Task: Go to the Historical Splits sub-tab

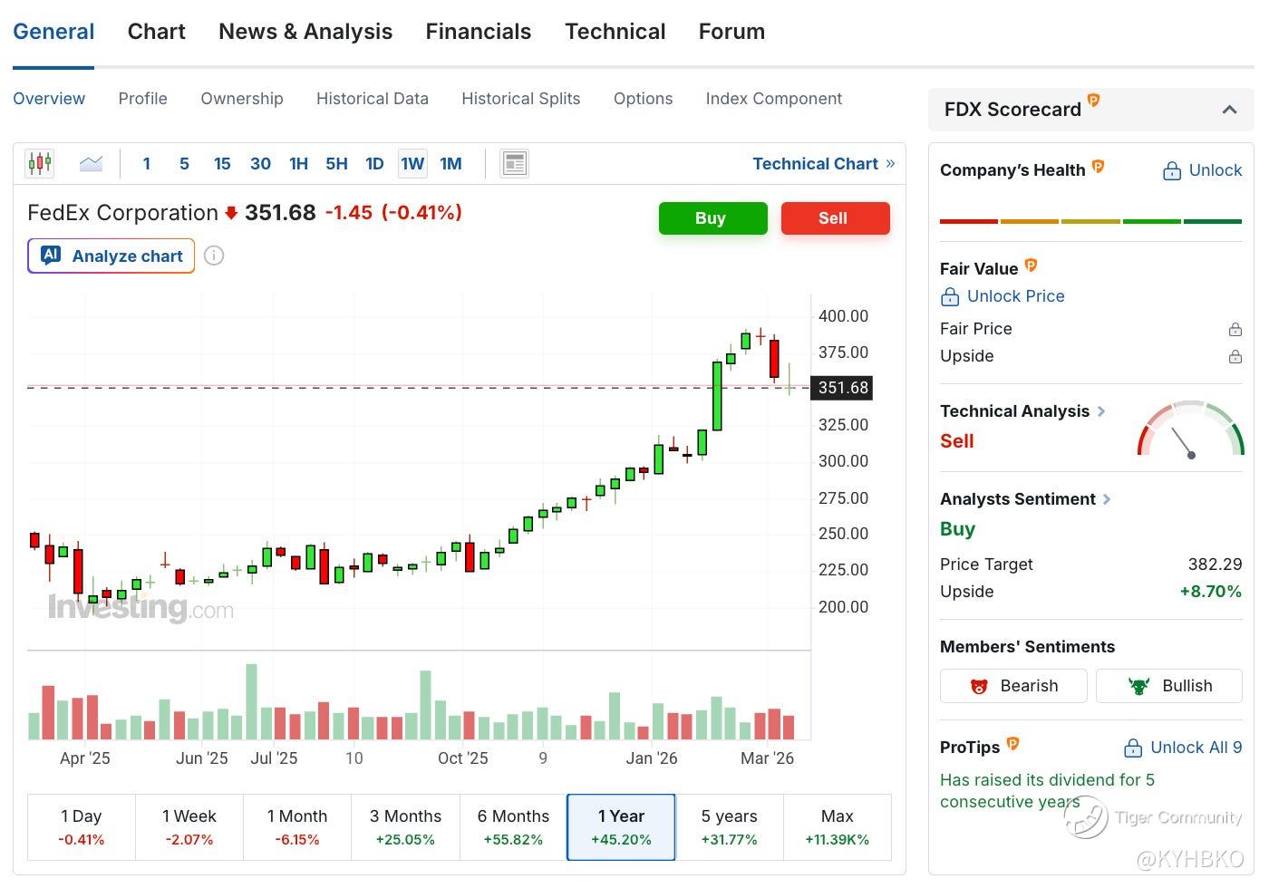Action: pos(521,99)
